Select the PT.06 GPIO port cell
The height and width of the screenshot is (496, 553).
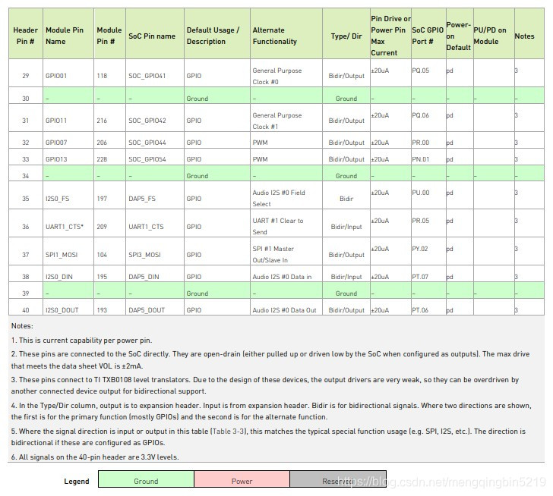[428, 307]
